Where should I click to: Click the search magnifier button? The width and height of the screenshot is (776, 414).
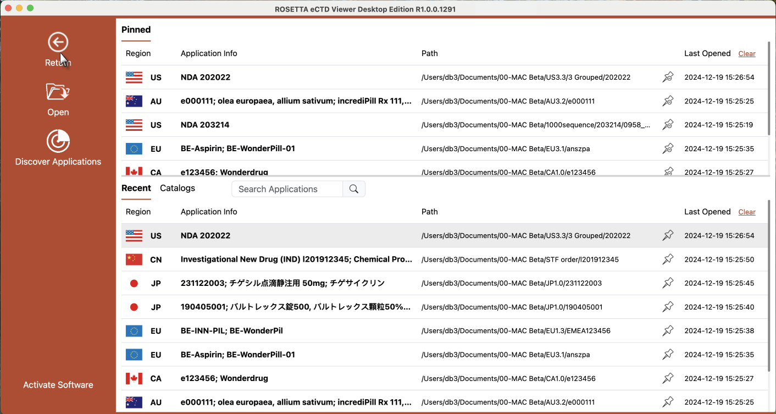354,189
